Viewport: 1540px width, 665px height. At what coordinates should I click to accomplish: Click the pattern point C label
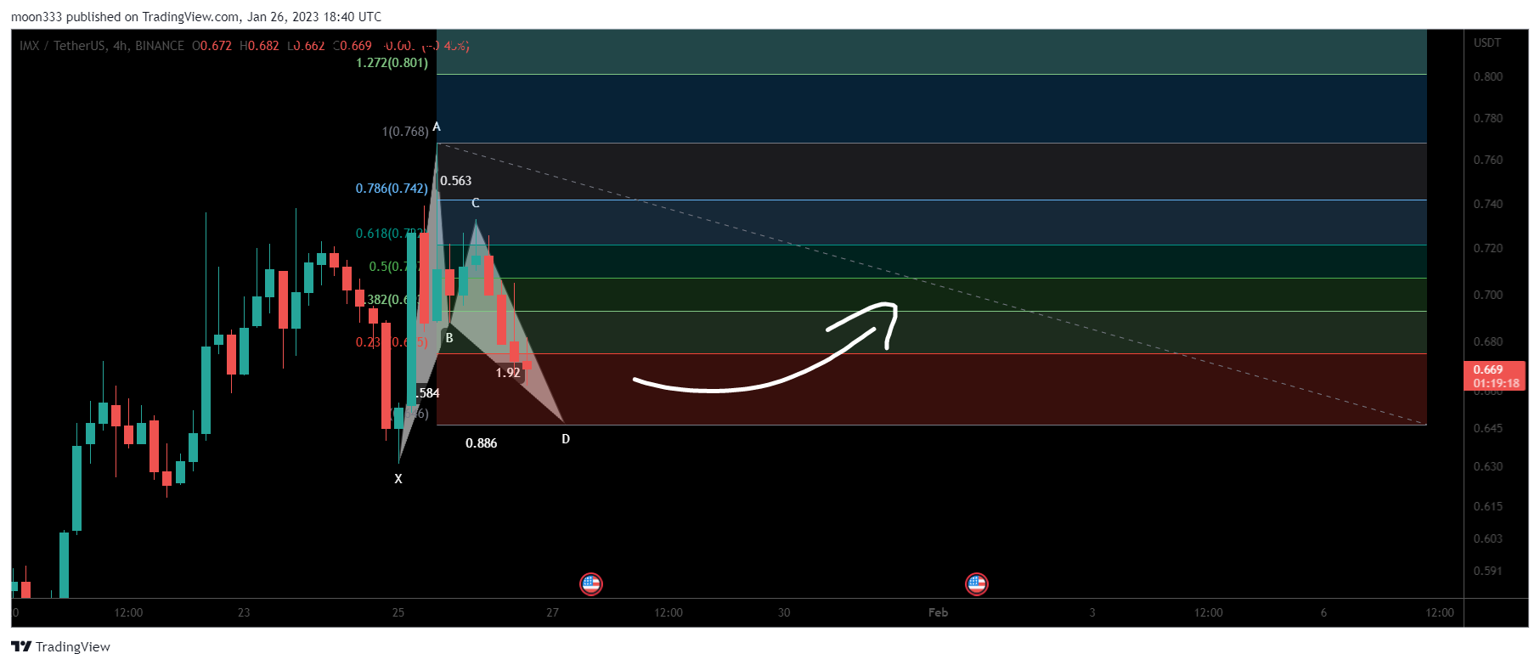click(476, 203)
